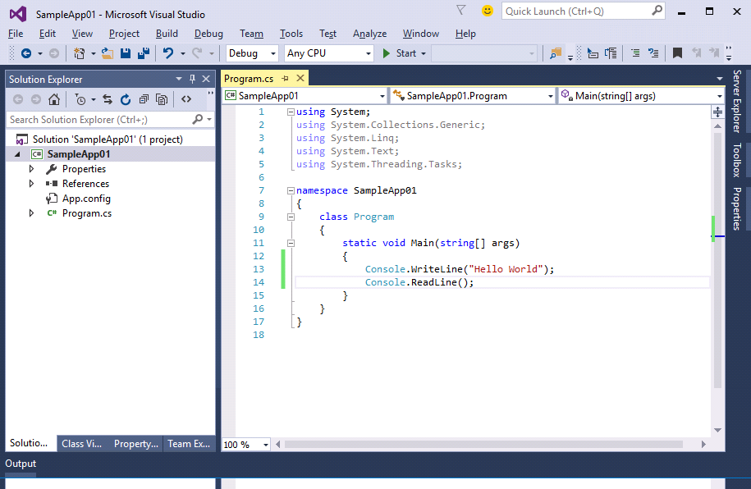The height and width of the screenshot is (489, 751).
Task: Collapse the using directives outline block
Action: click(291, 112)
